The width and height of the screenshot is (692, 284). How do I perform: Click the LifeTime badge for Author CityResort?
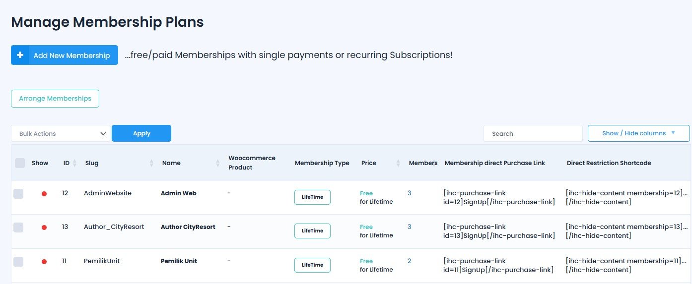click(312, 231)
